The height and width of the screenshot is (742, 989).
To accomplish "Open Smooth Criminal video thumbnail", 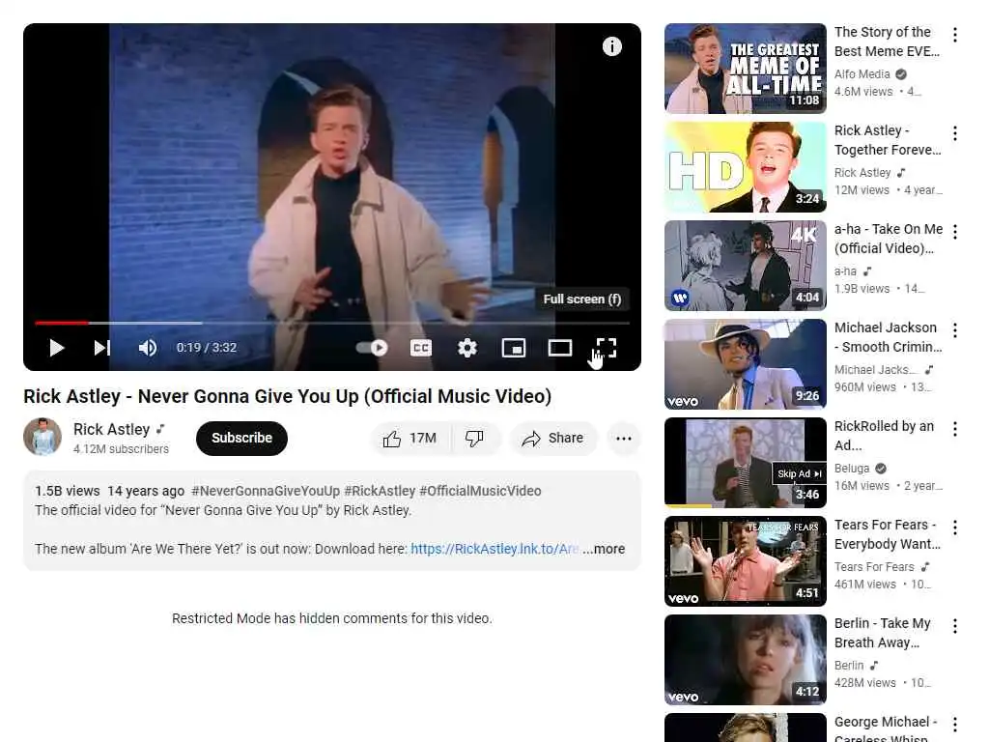I will point(745,364).
